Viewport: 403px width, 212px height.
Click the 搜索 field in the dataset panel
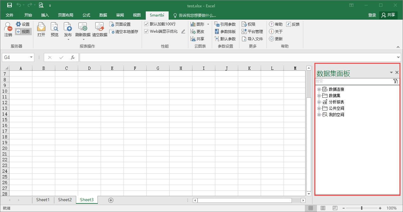(354, 81)
